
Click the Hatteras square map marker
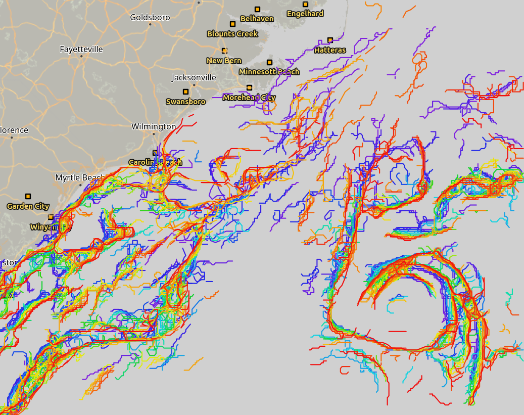coord(330,40)
